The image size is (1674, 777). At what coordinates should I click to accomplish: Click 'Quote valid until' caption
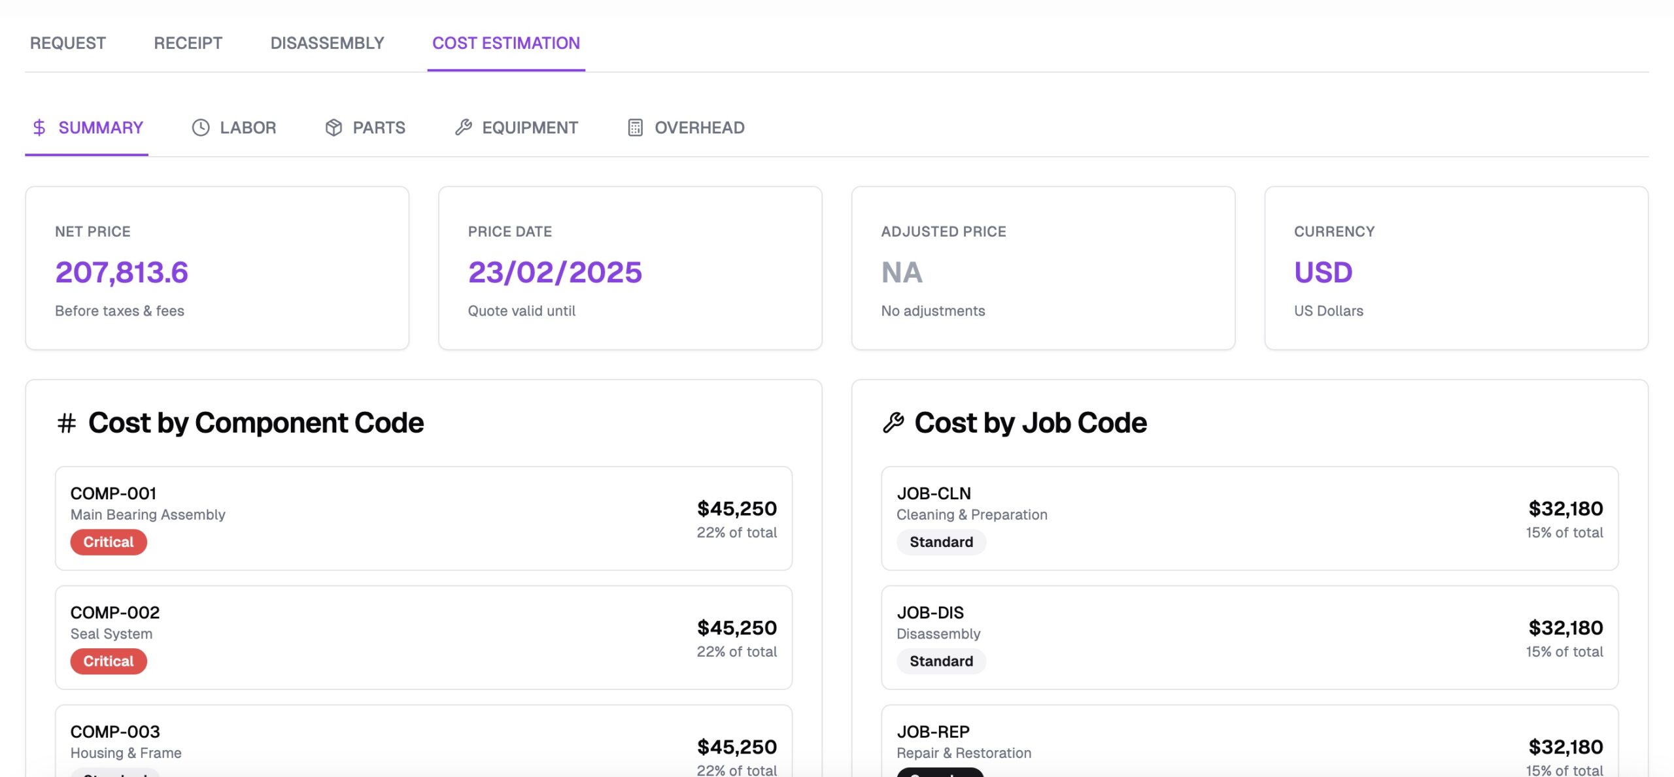pyautogui.click(x=522, y=311)
